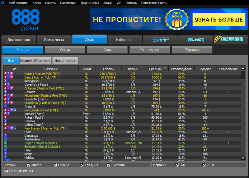
Task: Click the S icon in New Haven row
Action: (x=15, y=128)
